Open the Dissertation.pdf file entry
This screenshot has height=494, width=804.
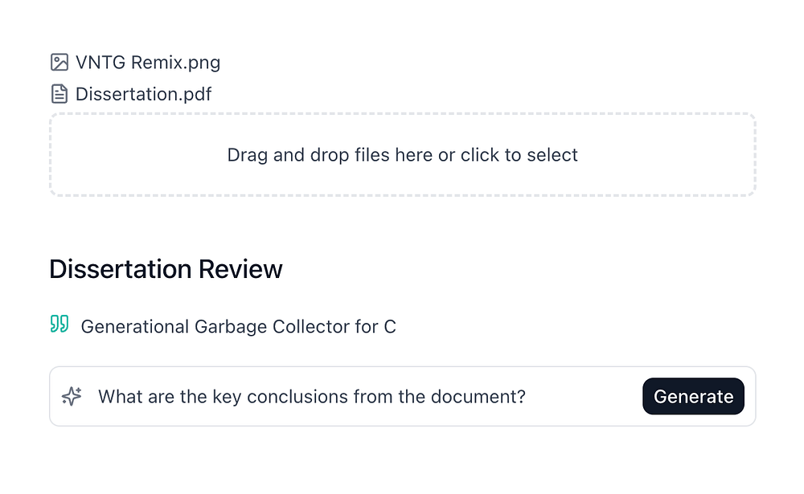coord(143,94)
